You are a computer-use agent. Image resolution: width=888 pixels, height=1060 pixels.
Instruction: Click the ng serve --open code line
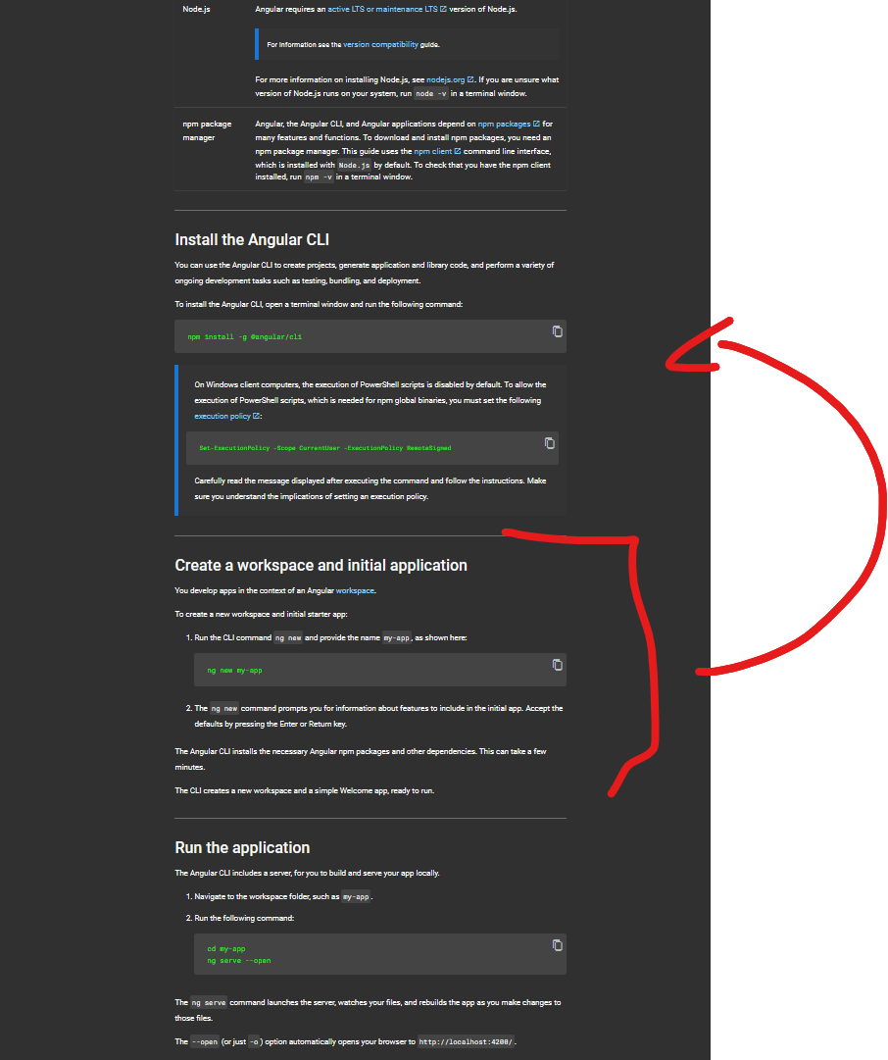239,961
